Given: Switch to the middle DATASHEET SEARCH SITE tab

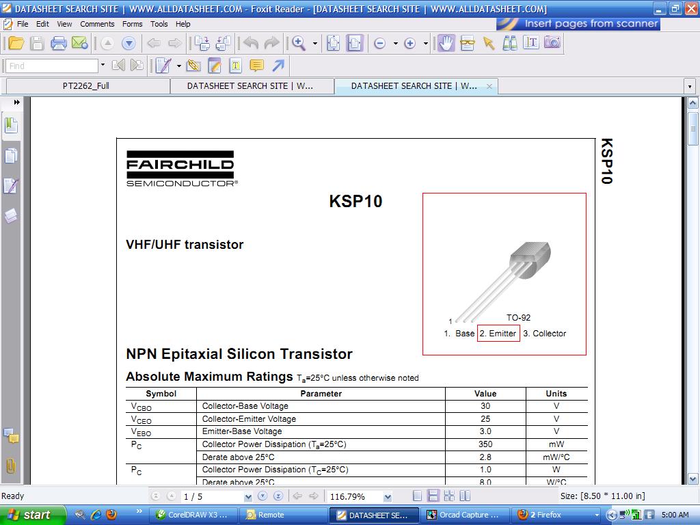Looking at the screenshot, I should (252, 86).
